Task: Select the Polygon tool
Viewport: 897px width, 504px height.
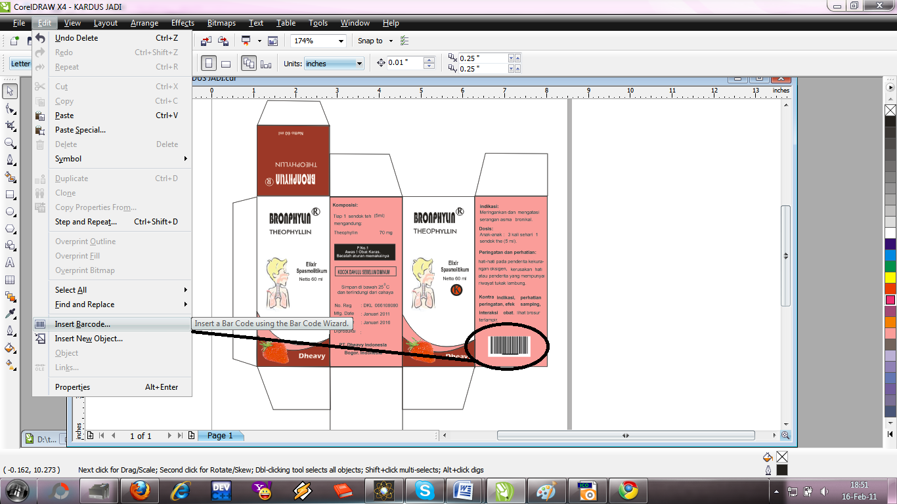Action: [x=11, y=228]
